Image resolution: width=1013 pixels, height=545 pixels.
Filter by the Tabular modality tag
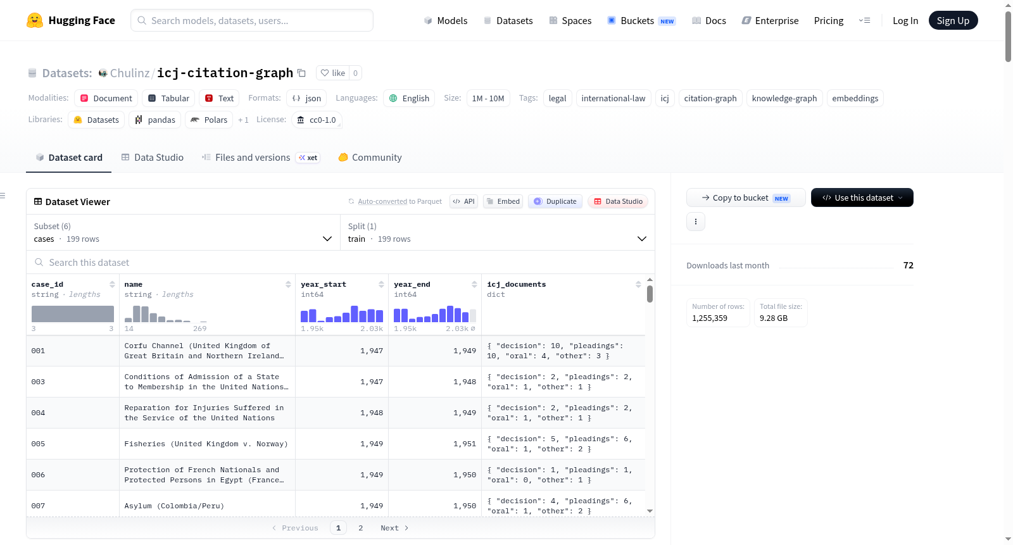(x=168, y=98)
